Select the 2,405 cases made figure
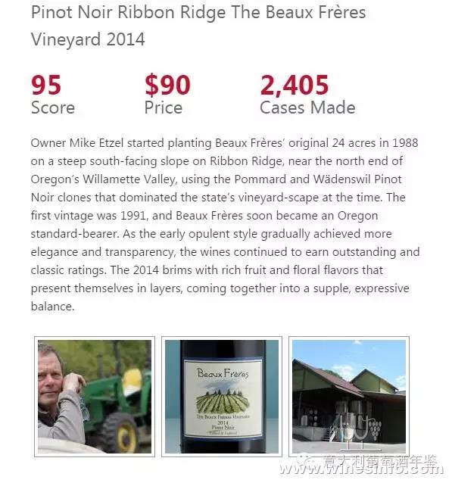This screenshot has width=452, height=483. click(x=295, y=86)
